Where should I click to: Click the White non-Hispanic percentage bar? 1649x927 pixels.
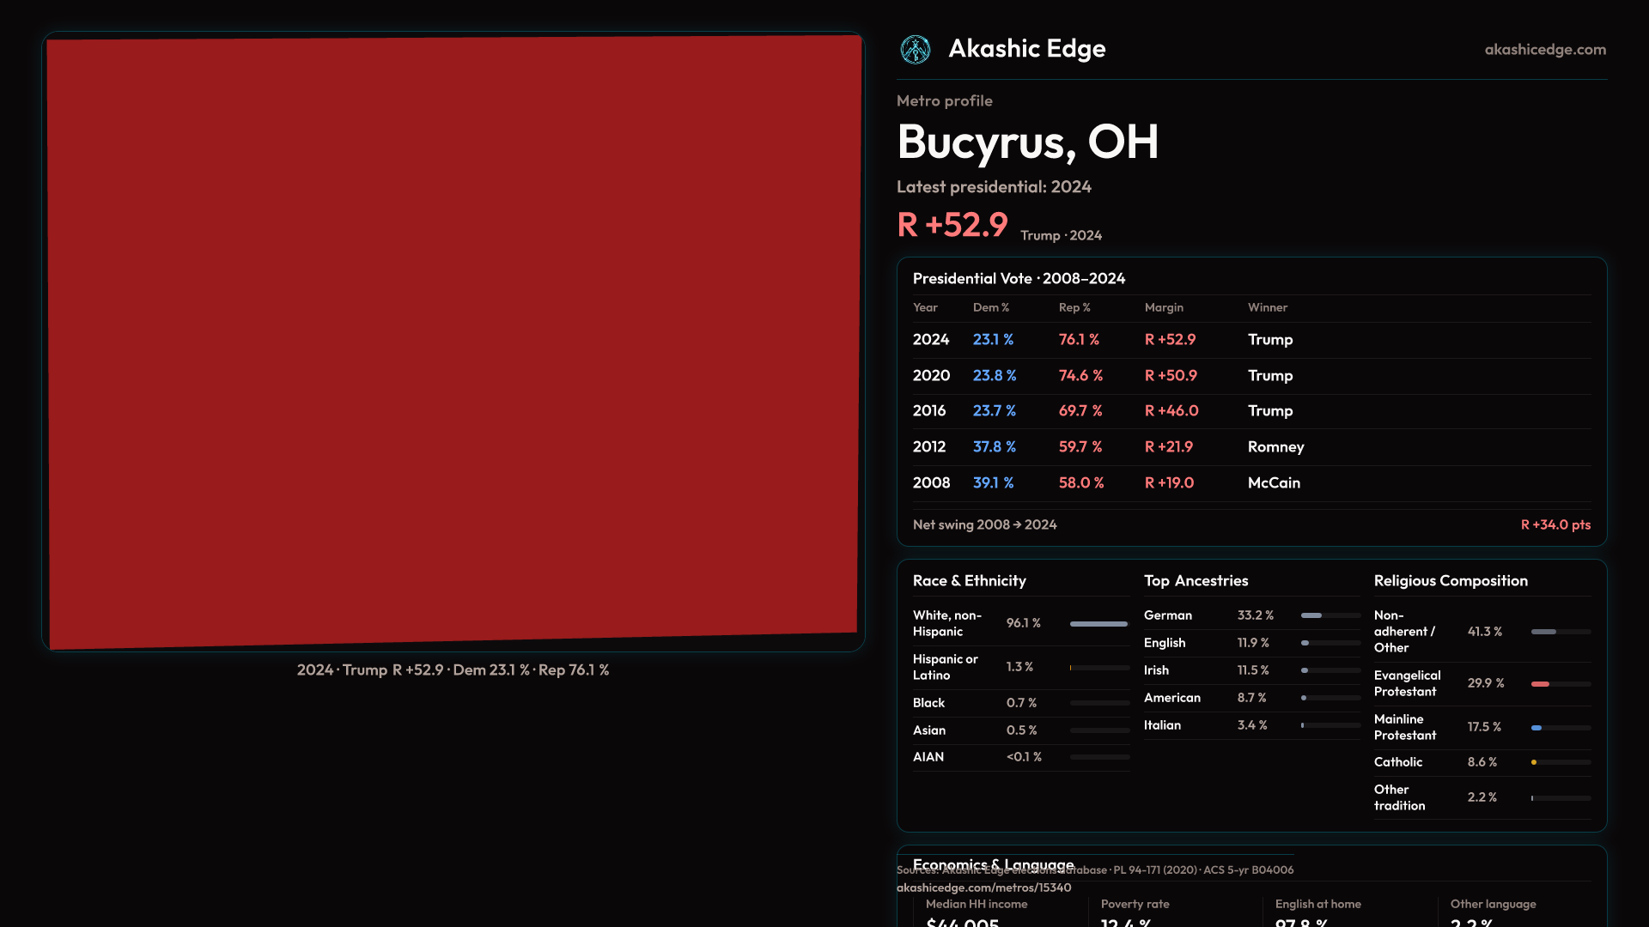pyautogui.click(x=1098, y=624)
